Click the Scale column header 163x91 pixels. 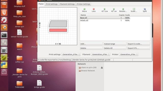[127, 15]
